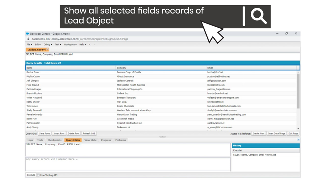Select the Lead@12:20 PM tab

[36, 49]
